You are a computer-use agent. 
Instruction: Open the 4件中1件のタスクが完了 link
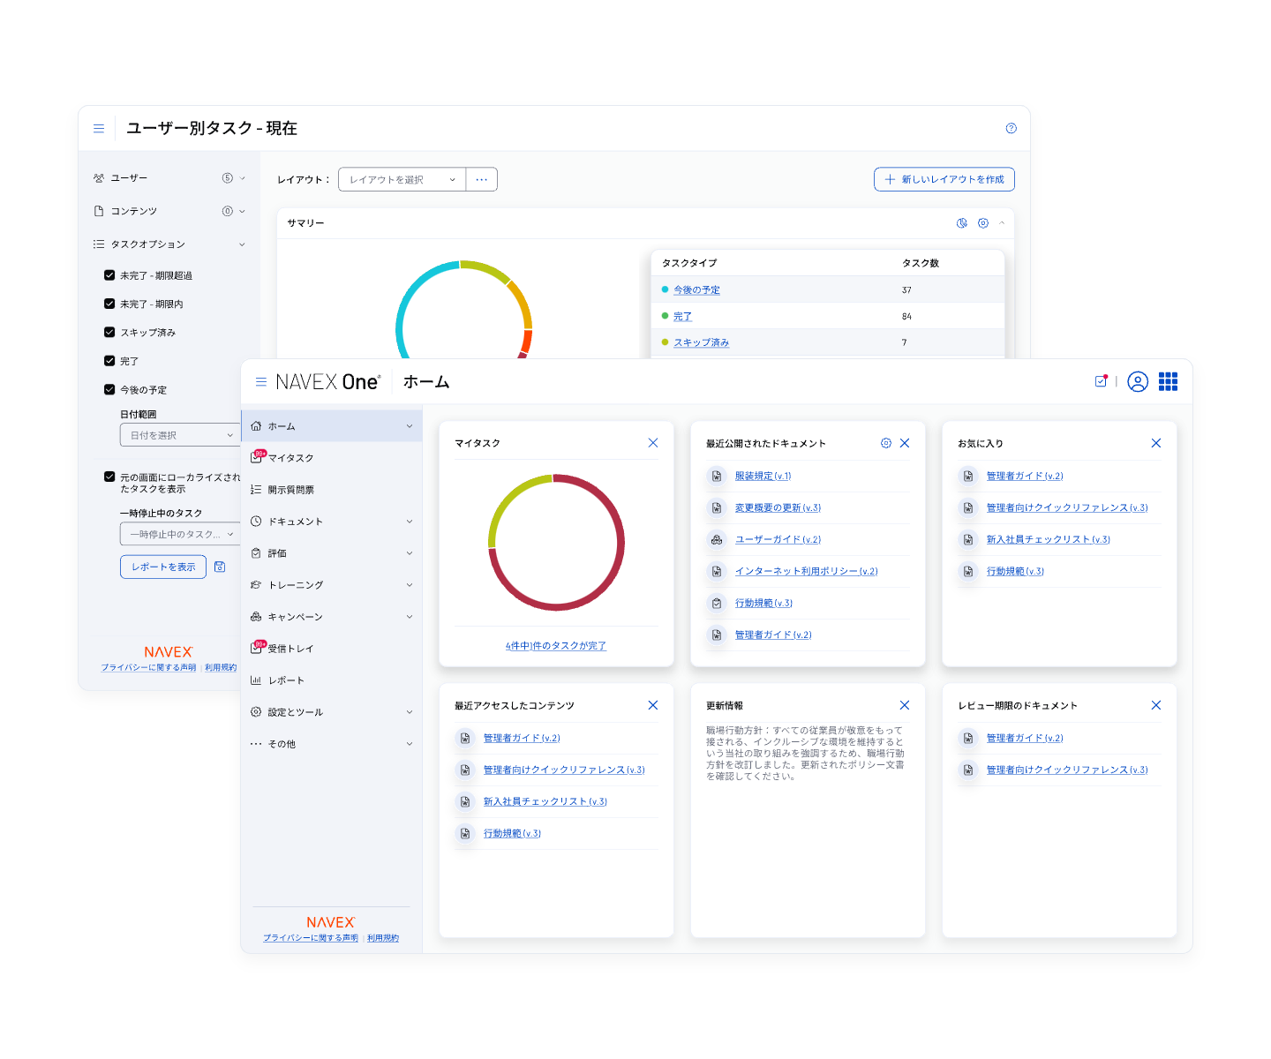556,646
